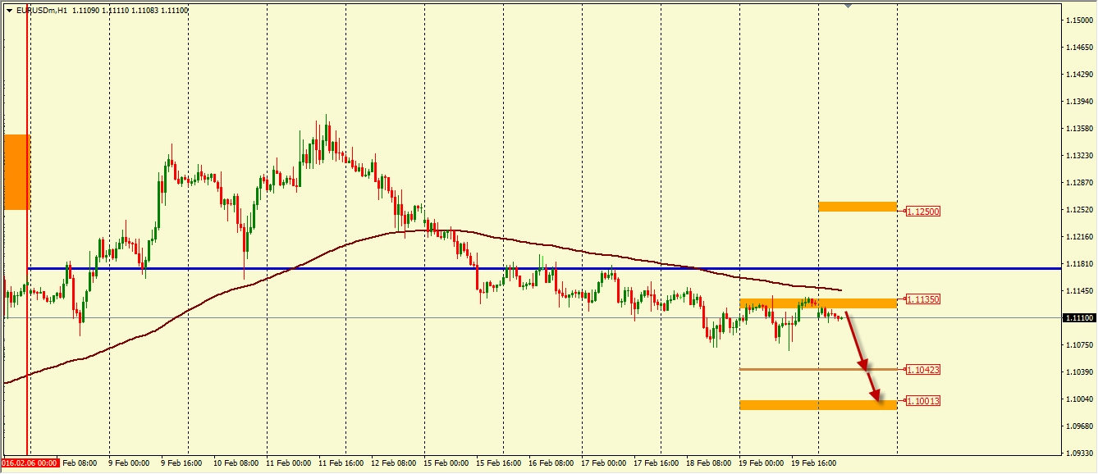Select the 1.10423 price label
Screen dimensions: 1098x474
(923, 370)
